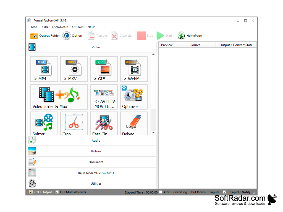This screenshot has height=212, width=283.
Task: Open the Fast Clip tool
Action: pyautogui.click(x=104, y=123)
